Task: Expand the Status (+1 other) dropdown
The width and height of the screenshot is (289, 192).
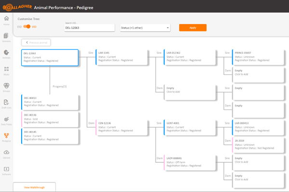Action: click(145, 28)
